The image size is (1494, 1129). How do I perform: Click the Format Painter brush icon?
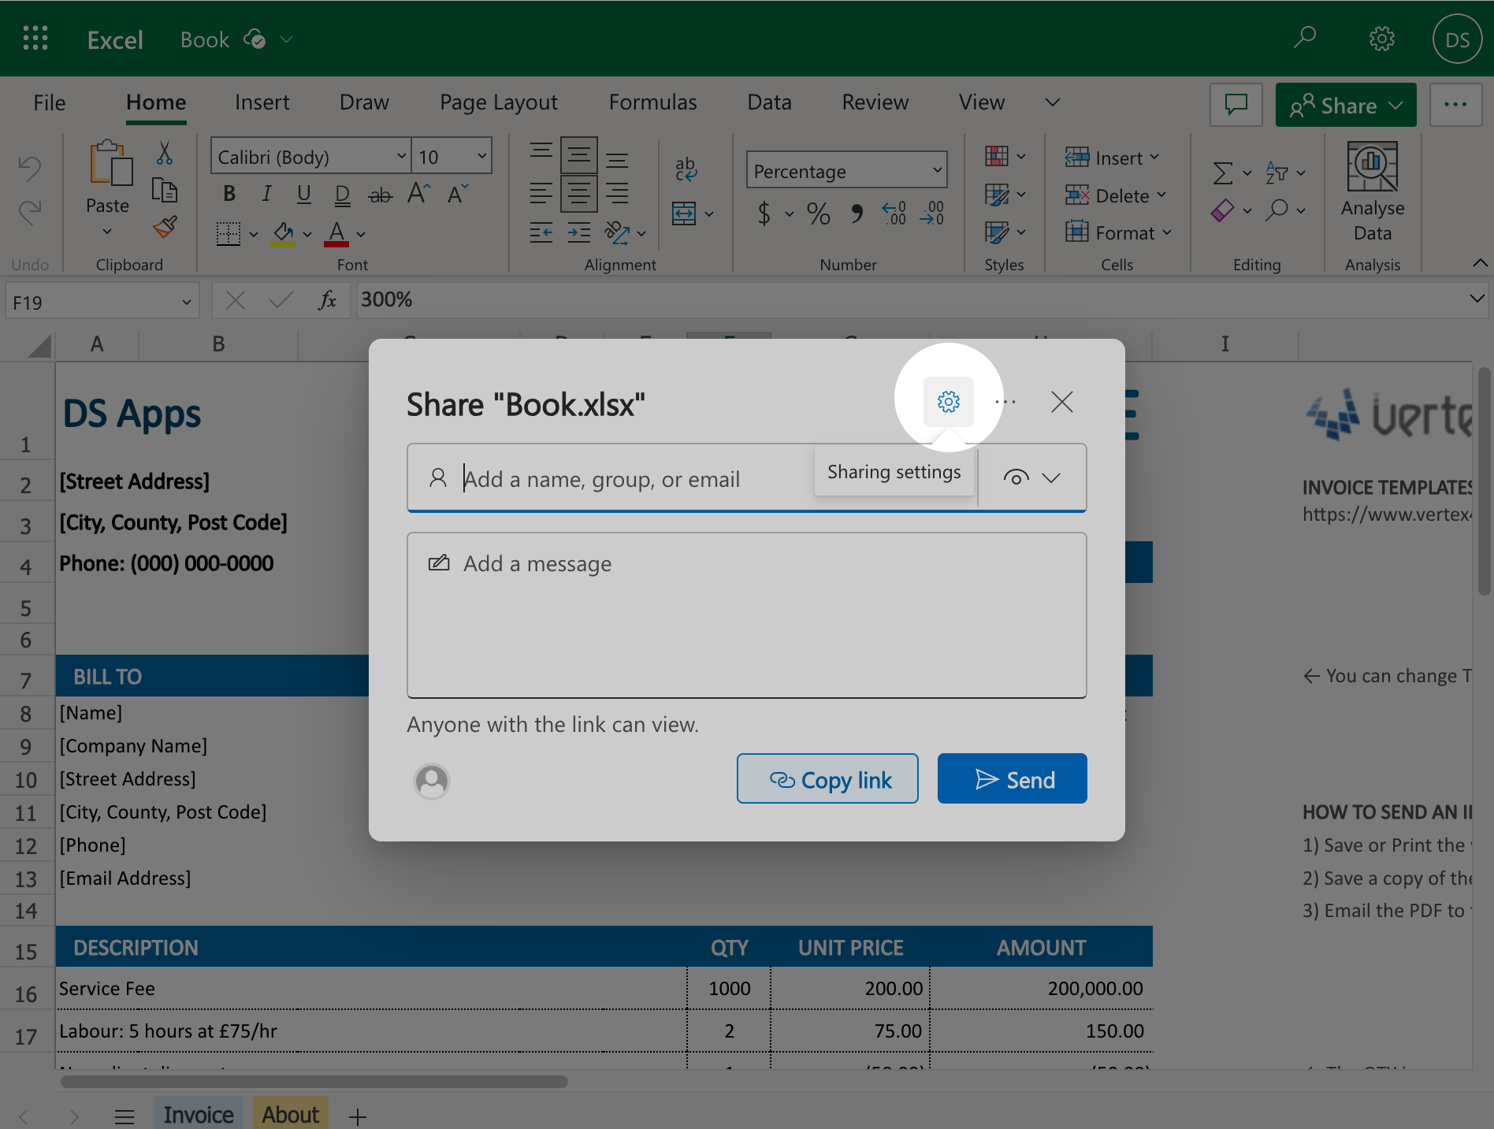tap(165, 228)
